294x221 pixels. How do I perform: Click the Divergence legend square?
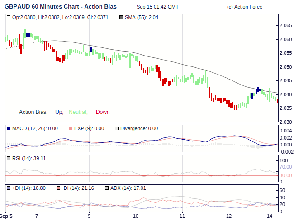tap(116, 128)
